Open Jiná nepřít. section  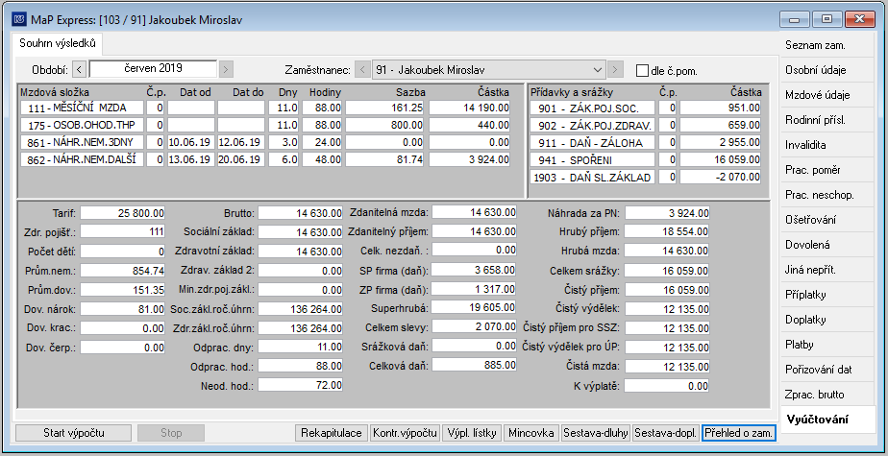826,270
